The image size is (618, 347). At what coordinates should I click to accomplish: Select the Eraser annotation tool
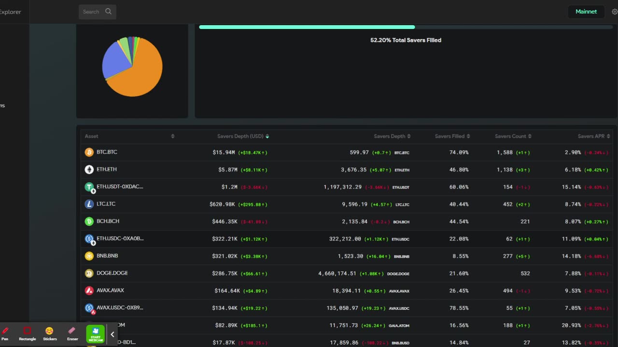[72, 334]
